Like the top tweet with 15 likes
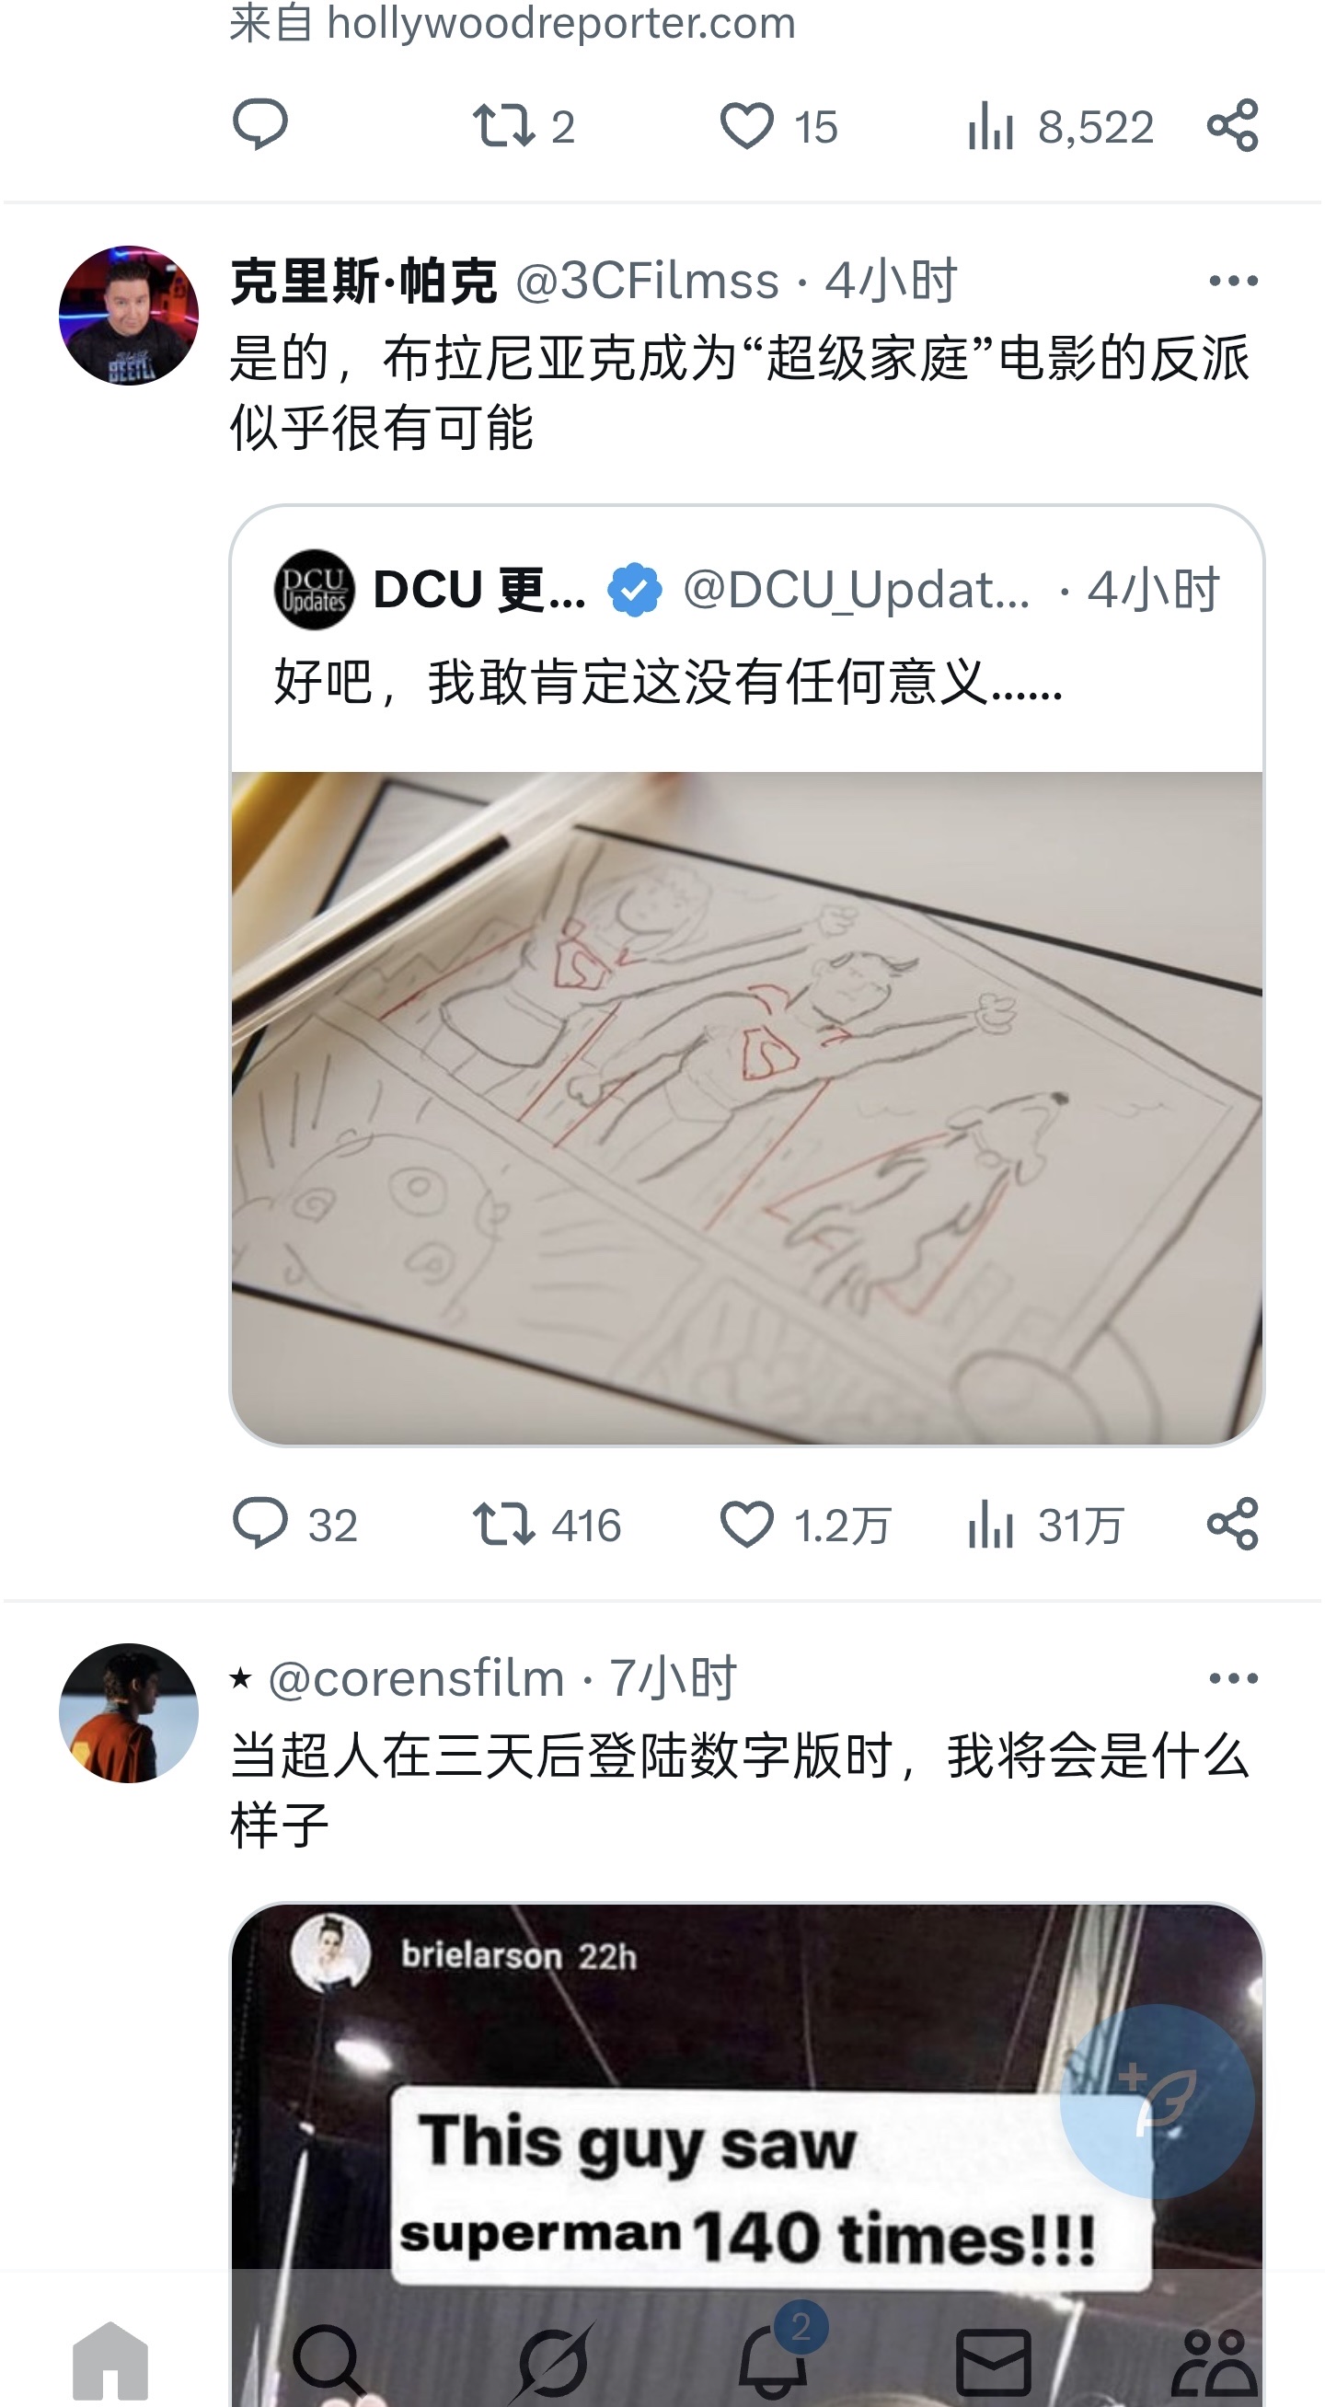 746,125
